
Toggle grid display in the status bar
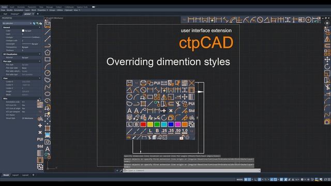[246, 179]
